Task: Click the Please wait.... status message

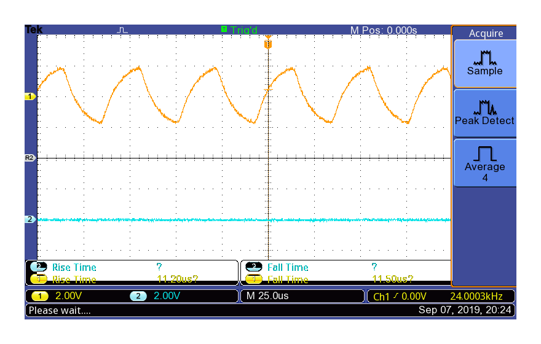Action: 60,311
